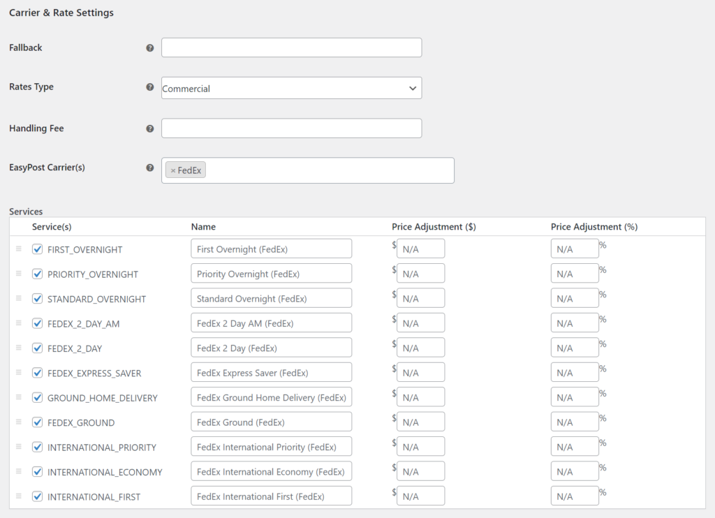Click the drag handle for INTERNATIONAL_FIRST row
The height and width of the screenshot is (518, 715).
[19, 496]
